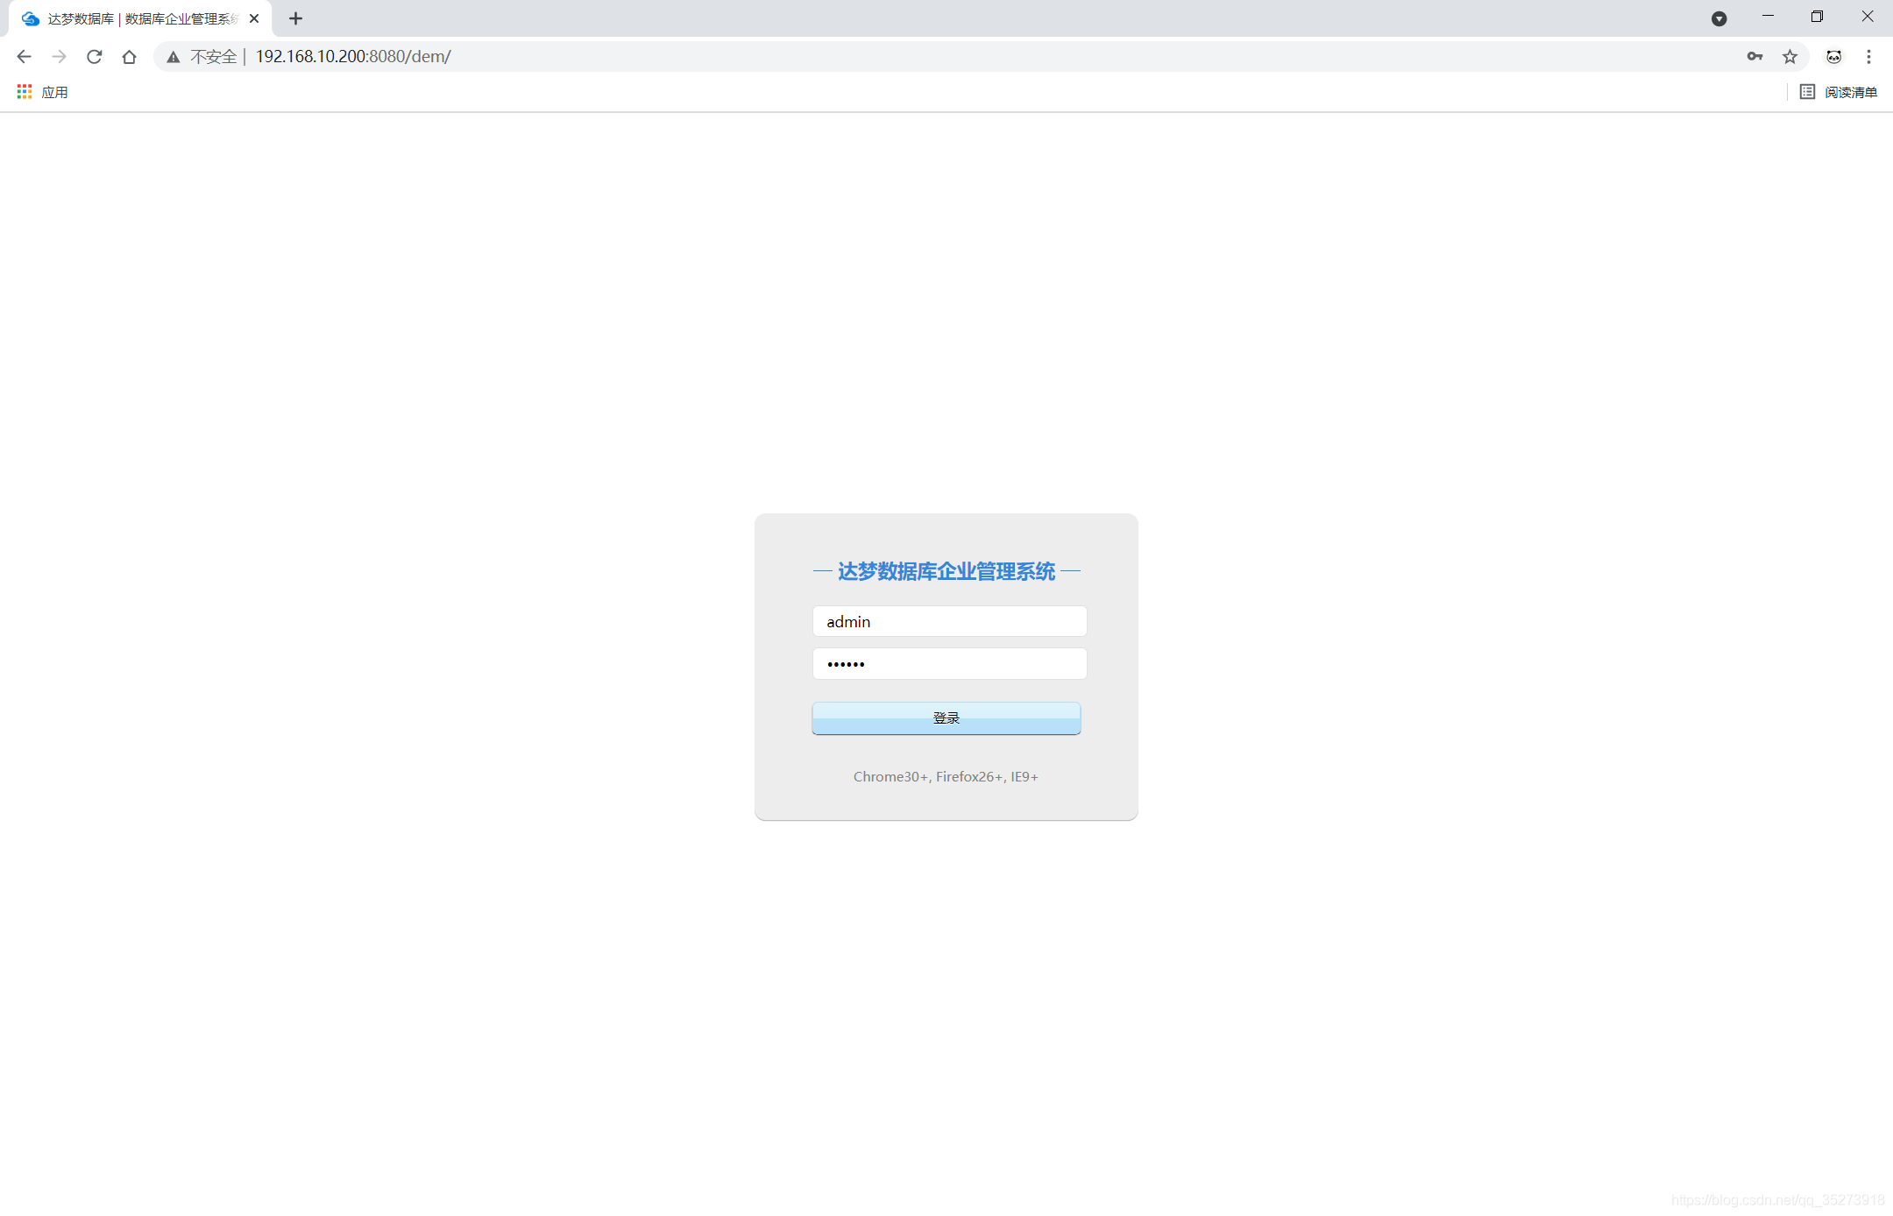Click the browser forward arrow
Image resolution: width=1893 pixels, height=1216 pixels.
[x=59, y=57]
